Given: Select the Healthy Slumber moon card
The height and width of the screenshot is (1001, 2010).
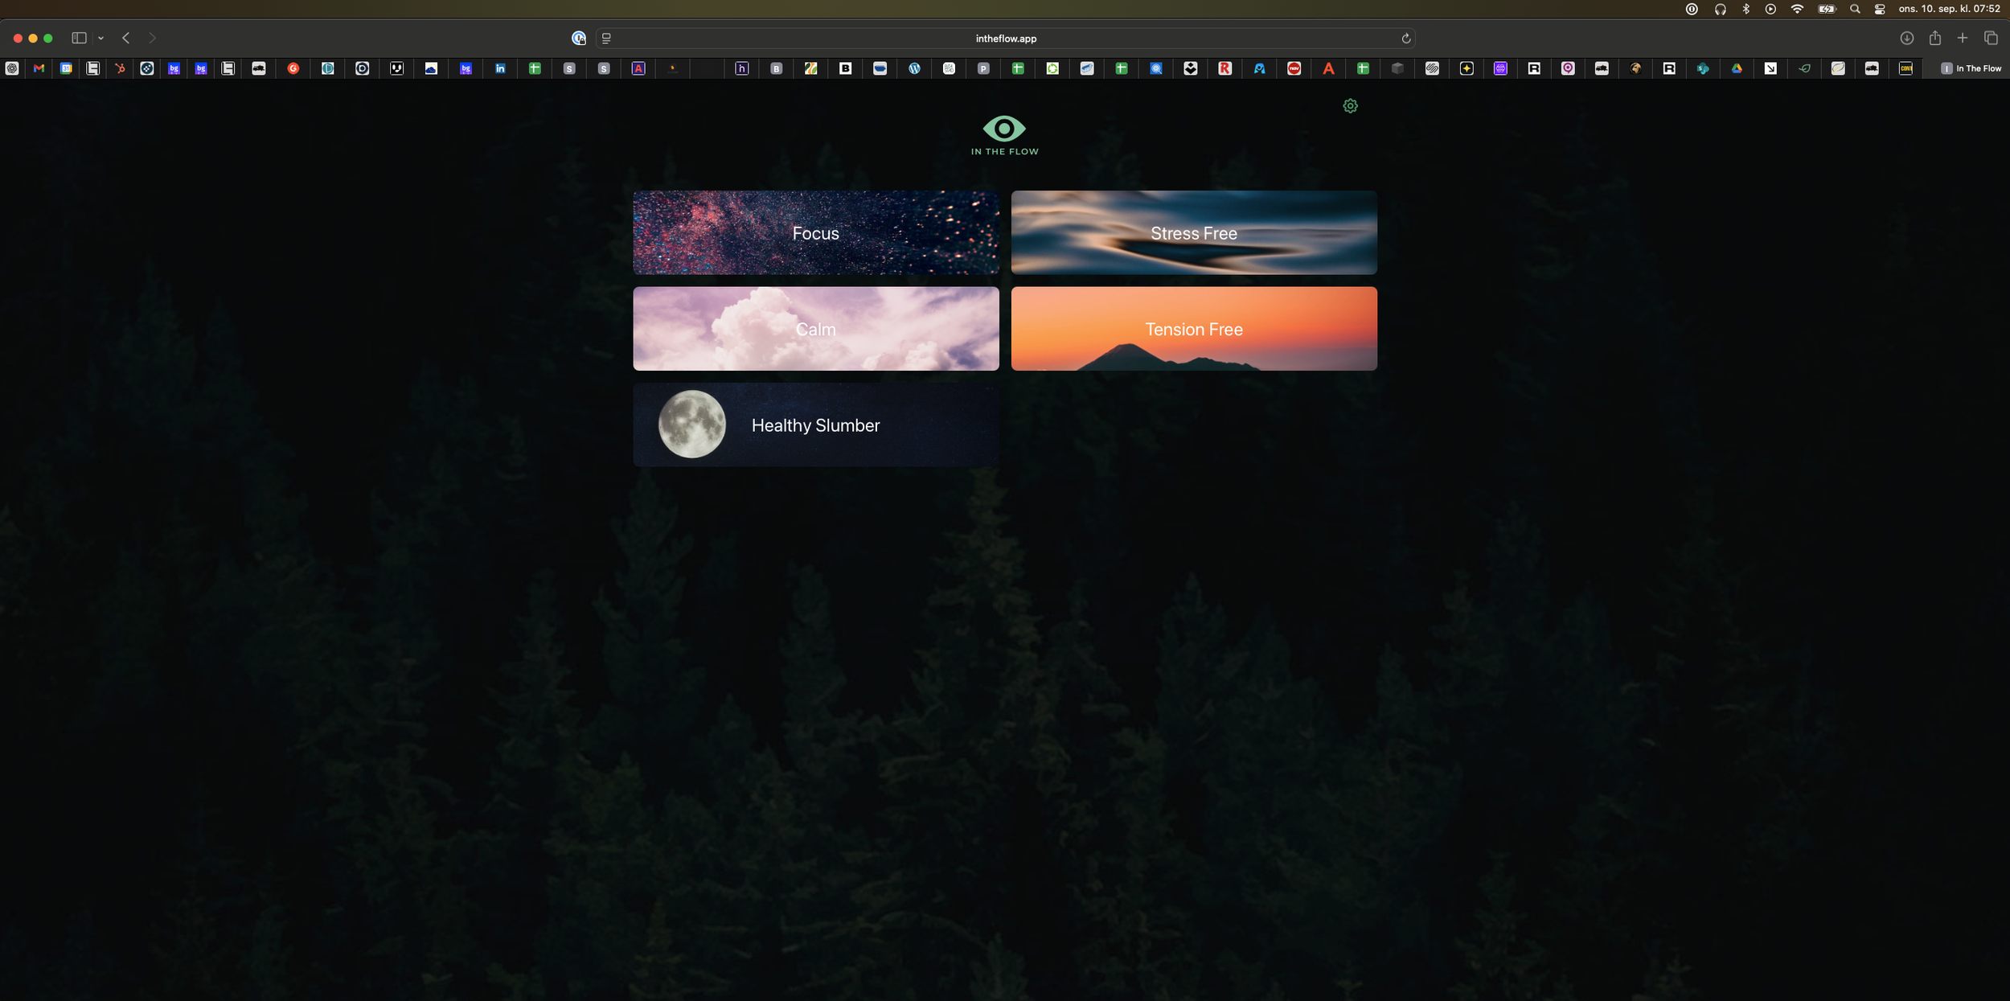Looking at the screenshot, I should click(x=815, y=425).
